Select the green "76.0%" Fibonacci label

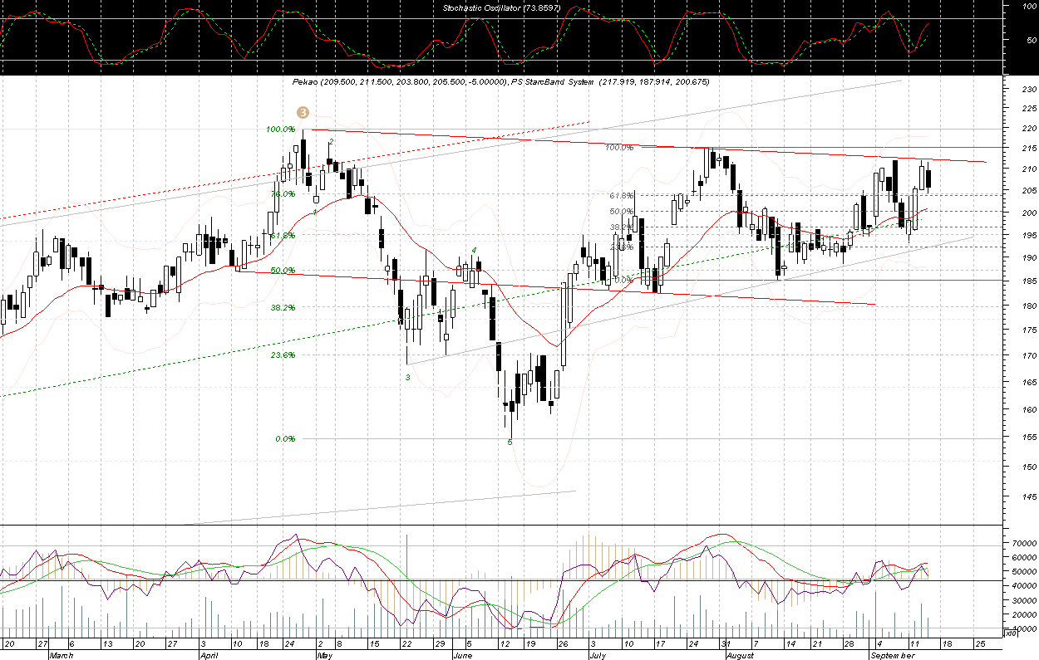pyautogui.click(x=283, y=194)
